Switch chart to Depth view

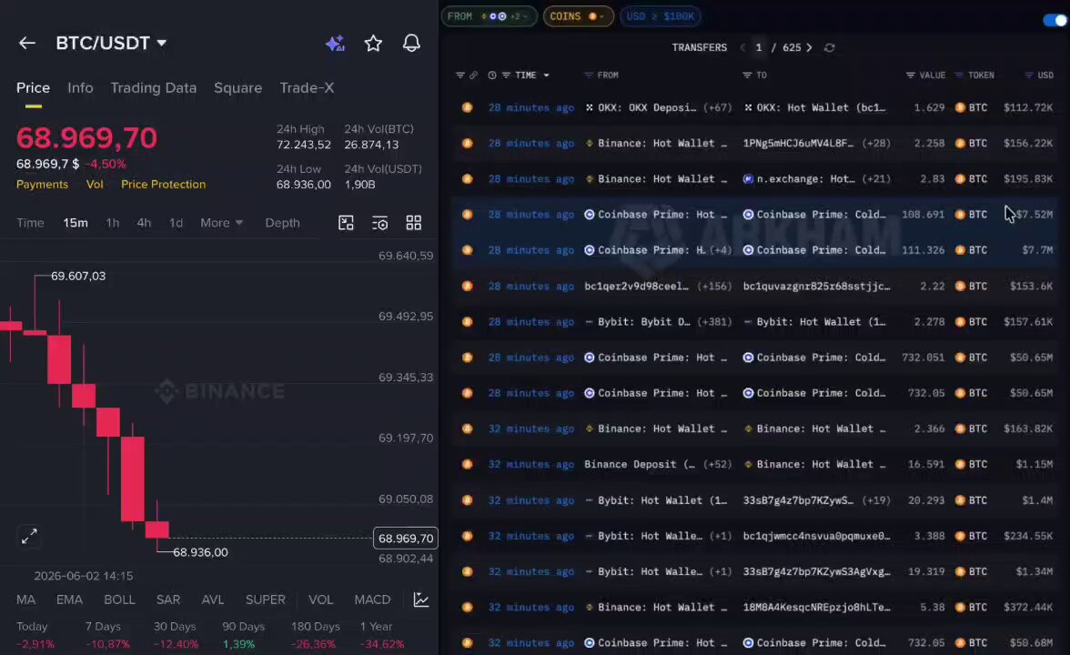click(282, 223)
